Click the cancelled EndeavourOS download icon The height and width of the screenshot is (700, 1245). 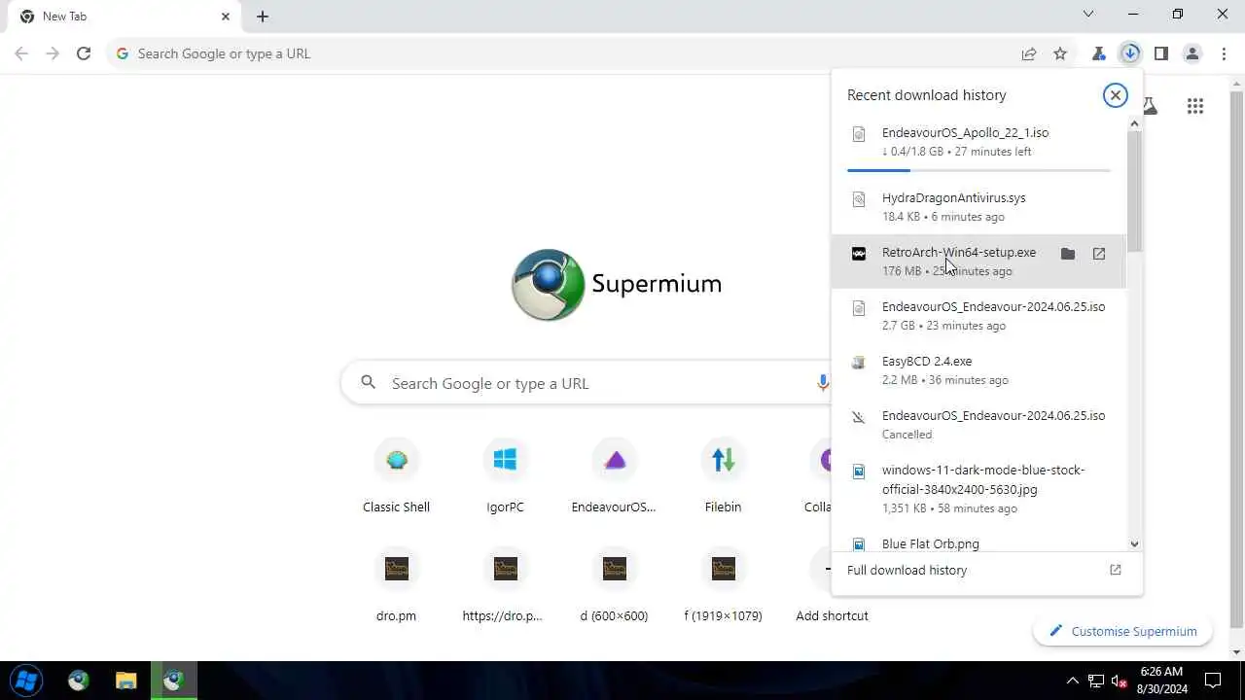click(858, 417)
